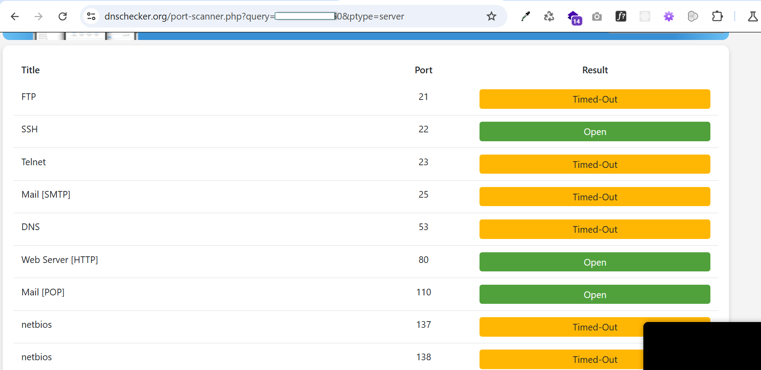The height and width of the screenshot is (370, 761).
Task: Open the recycle arrows extension
Action: (x=549, y=16)
